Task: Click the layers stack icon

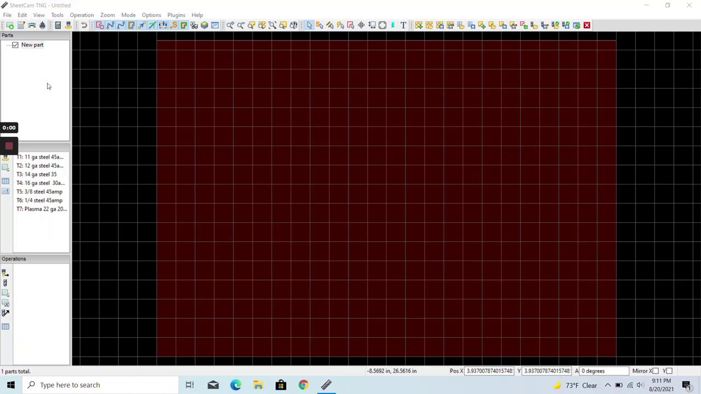Action: point(204,25)
